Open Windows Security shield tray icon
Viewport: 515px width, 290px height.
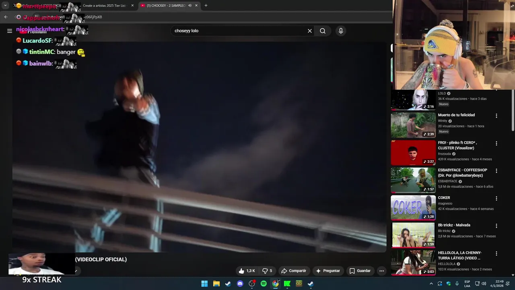448,284
